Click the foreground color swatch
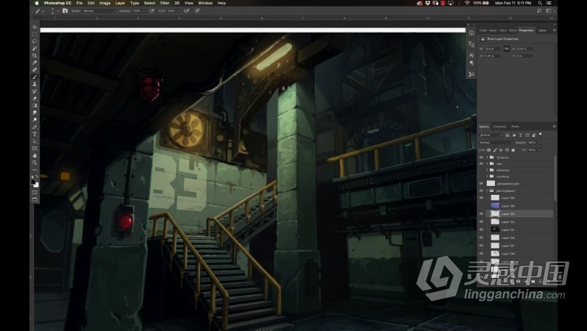The width and height of the screenshot is (587, 331). coord(33,182)
